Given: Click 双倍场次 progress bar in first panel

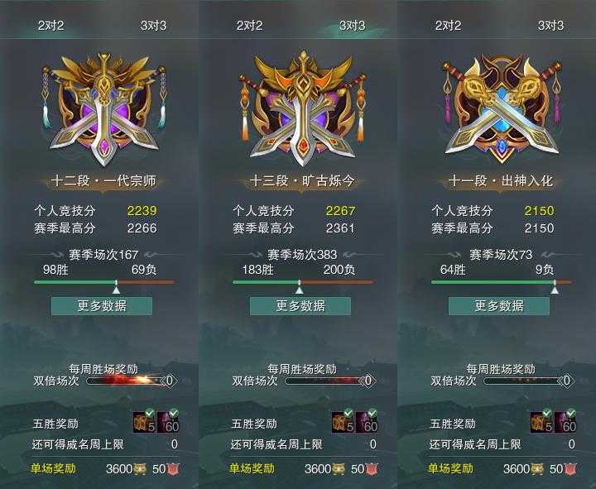Looking at the screenshot, I should click(128, 381).
